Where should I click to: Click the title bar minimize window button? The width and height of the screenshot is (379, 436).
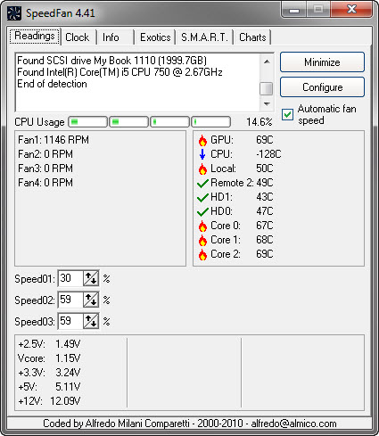tap(294, 10)
